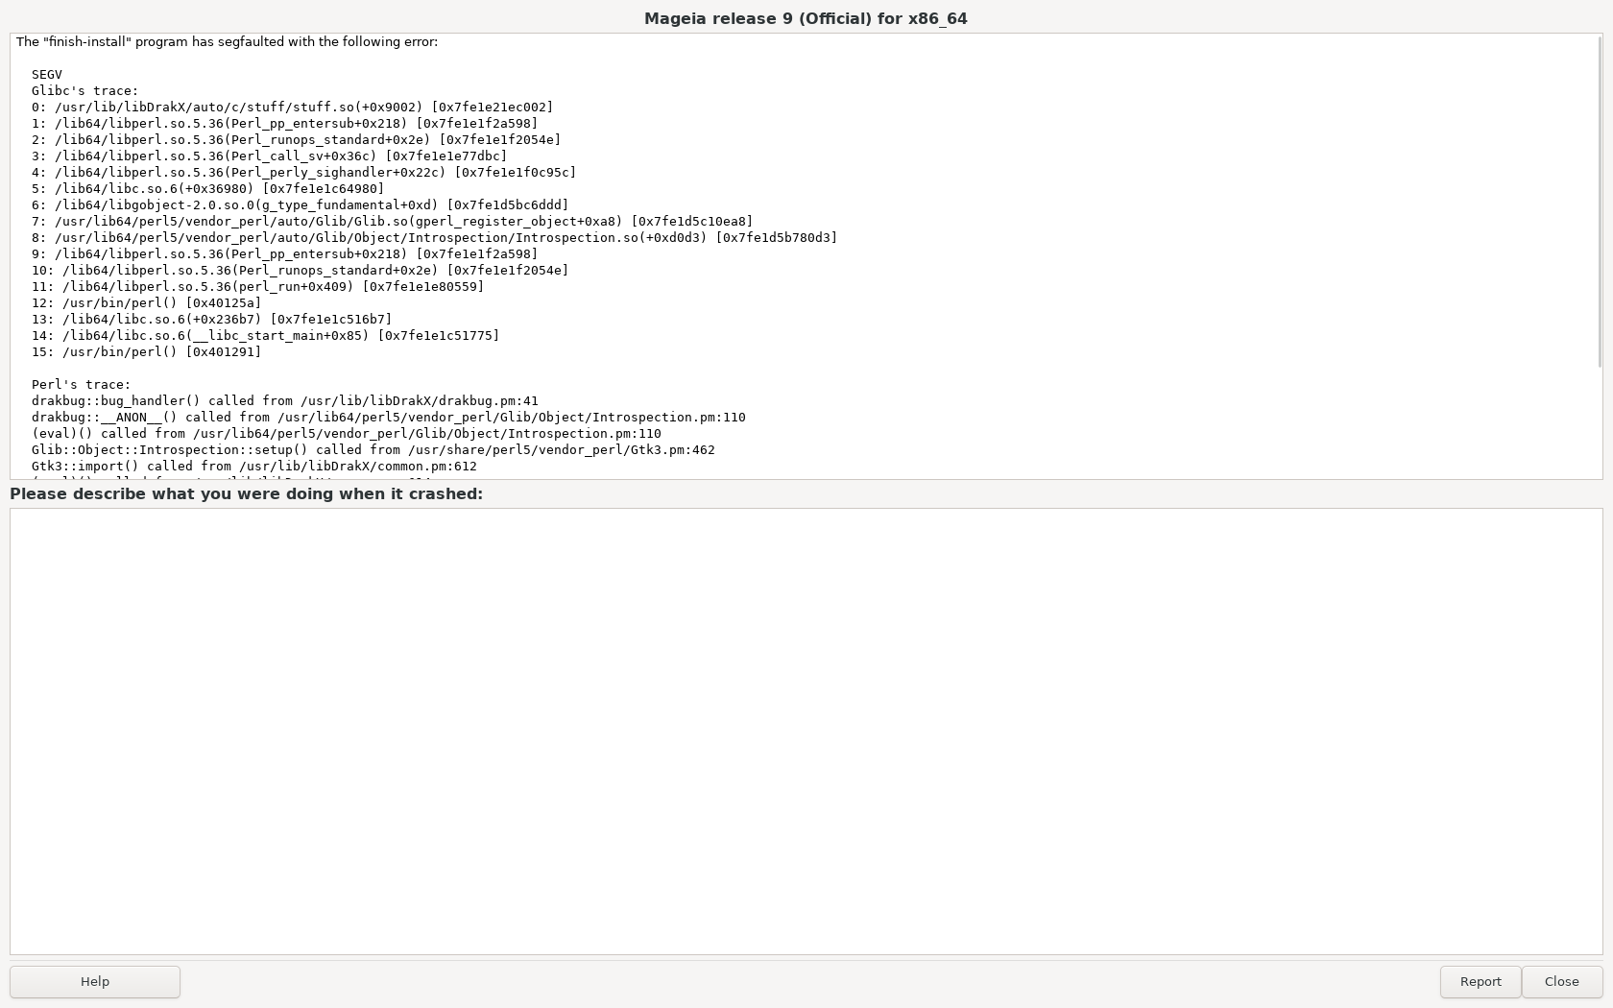Click the "Perl's trace:" heading
Screen dimensions: 1613x1008
point(81,384)
